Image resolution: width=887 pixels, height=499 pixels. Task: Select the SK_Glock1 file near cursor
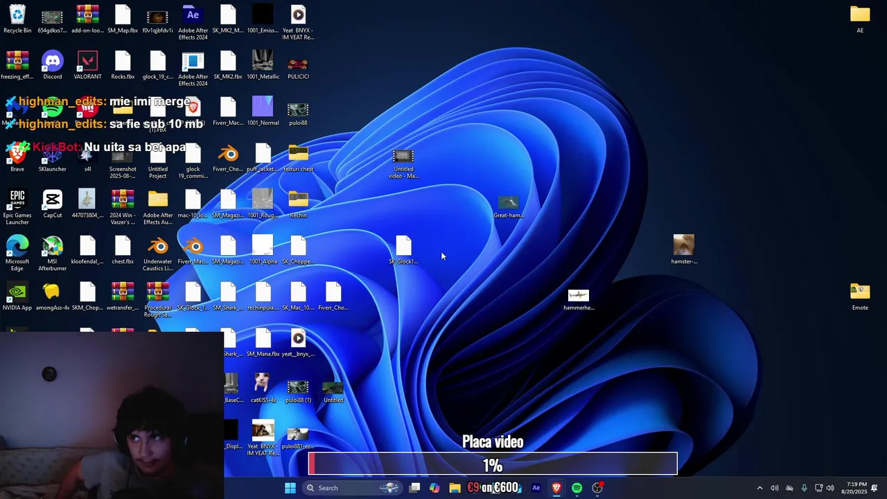(403, 251)
